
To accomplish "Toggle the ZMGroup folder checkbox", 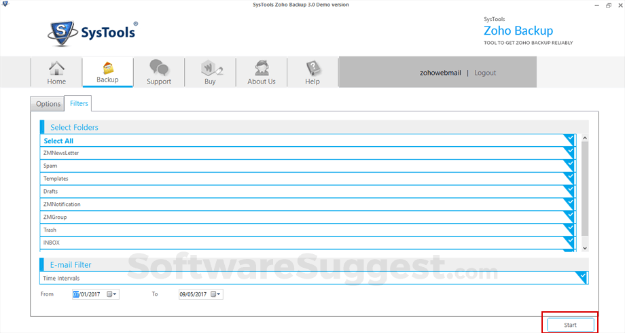I will coord(569,215).
